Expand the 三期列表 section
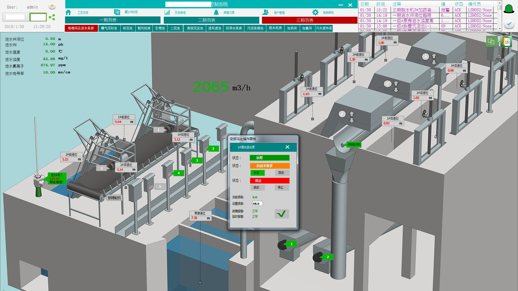This screenshot has width=518, height=291. pyautogui.click(x=309, y=20)
